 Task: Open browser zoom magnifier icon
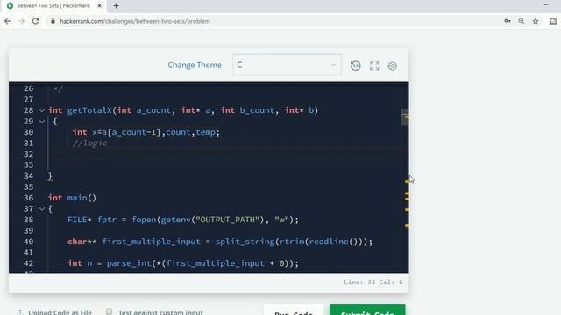click(x=522, y=21)
